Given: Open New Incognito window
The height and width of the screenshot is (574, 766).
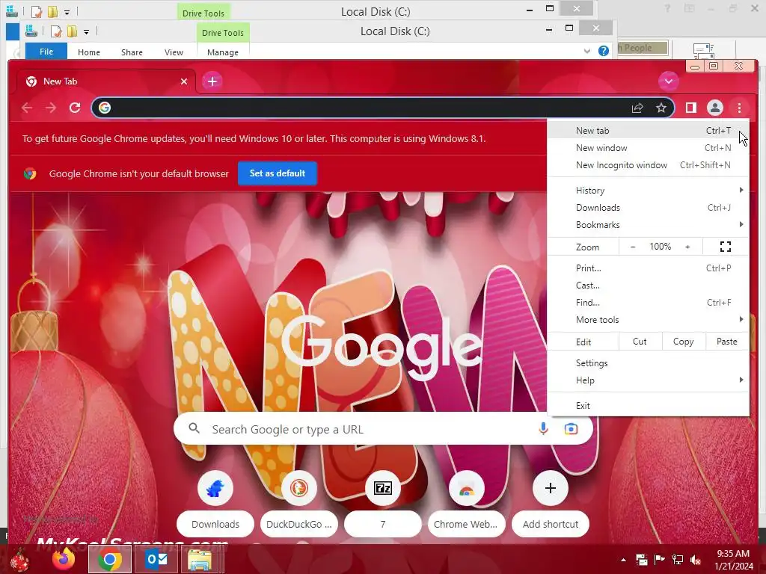Looking at the screenshot, I should pos(648,165).
